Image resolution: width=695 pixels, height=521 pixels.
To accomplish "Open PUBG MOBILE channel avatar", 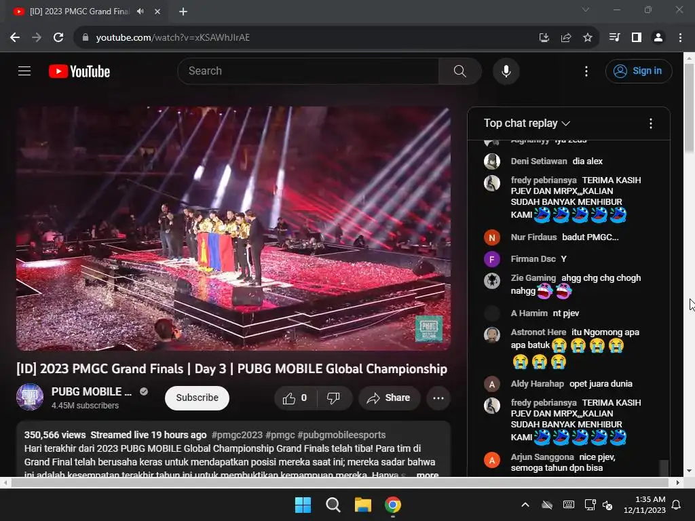I will click(30, 397).
